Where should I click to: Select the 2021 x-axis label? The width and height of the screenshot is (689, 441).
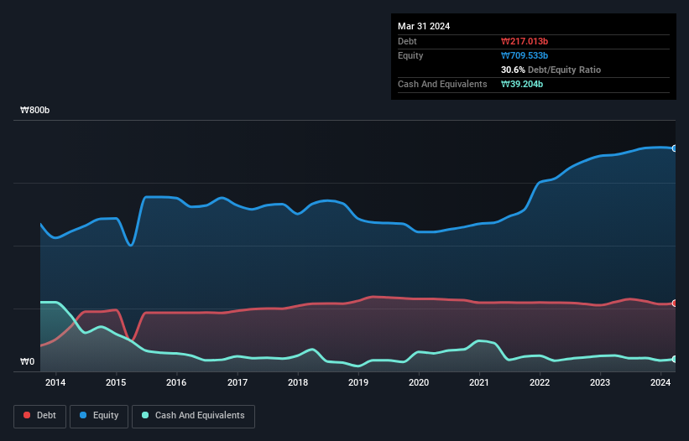[479, 382]
